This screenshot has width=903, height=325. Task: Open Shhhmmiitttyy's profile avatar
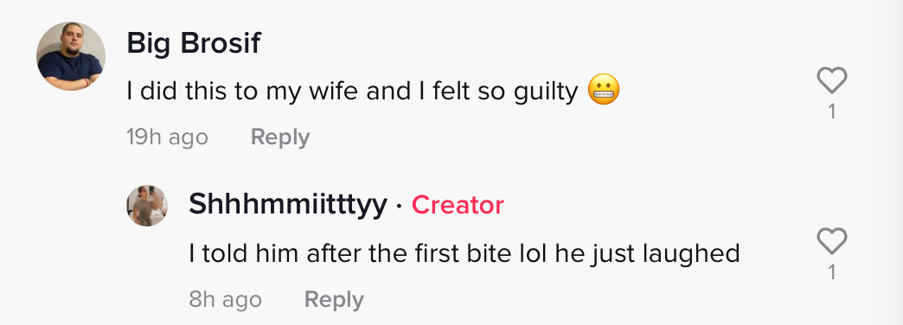pos(147,206)
